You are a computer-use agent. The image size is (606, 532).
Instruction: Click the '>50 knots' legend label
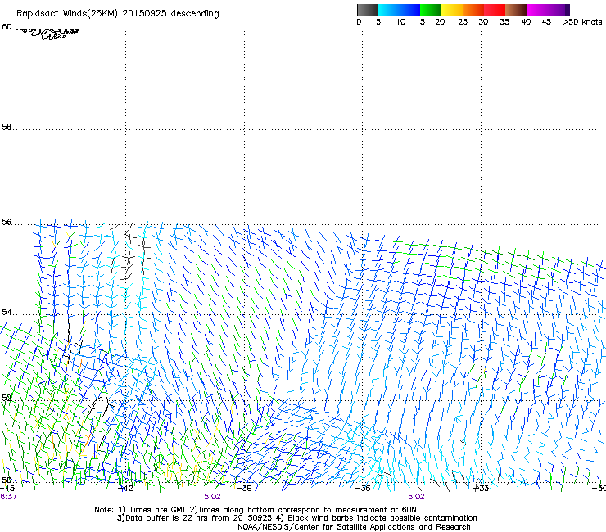pos(582,22)
